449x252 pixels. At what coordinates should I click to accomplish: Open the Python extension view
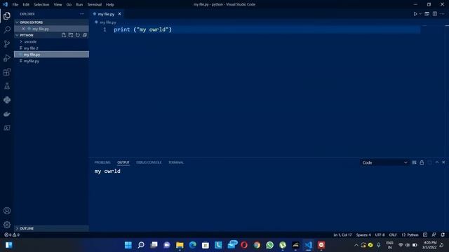7,99
